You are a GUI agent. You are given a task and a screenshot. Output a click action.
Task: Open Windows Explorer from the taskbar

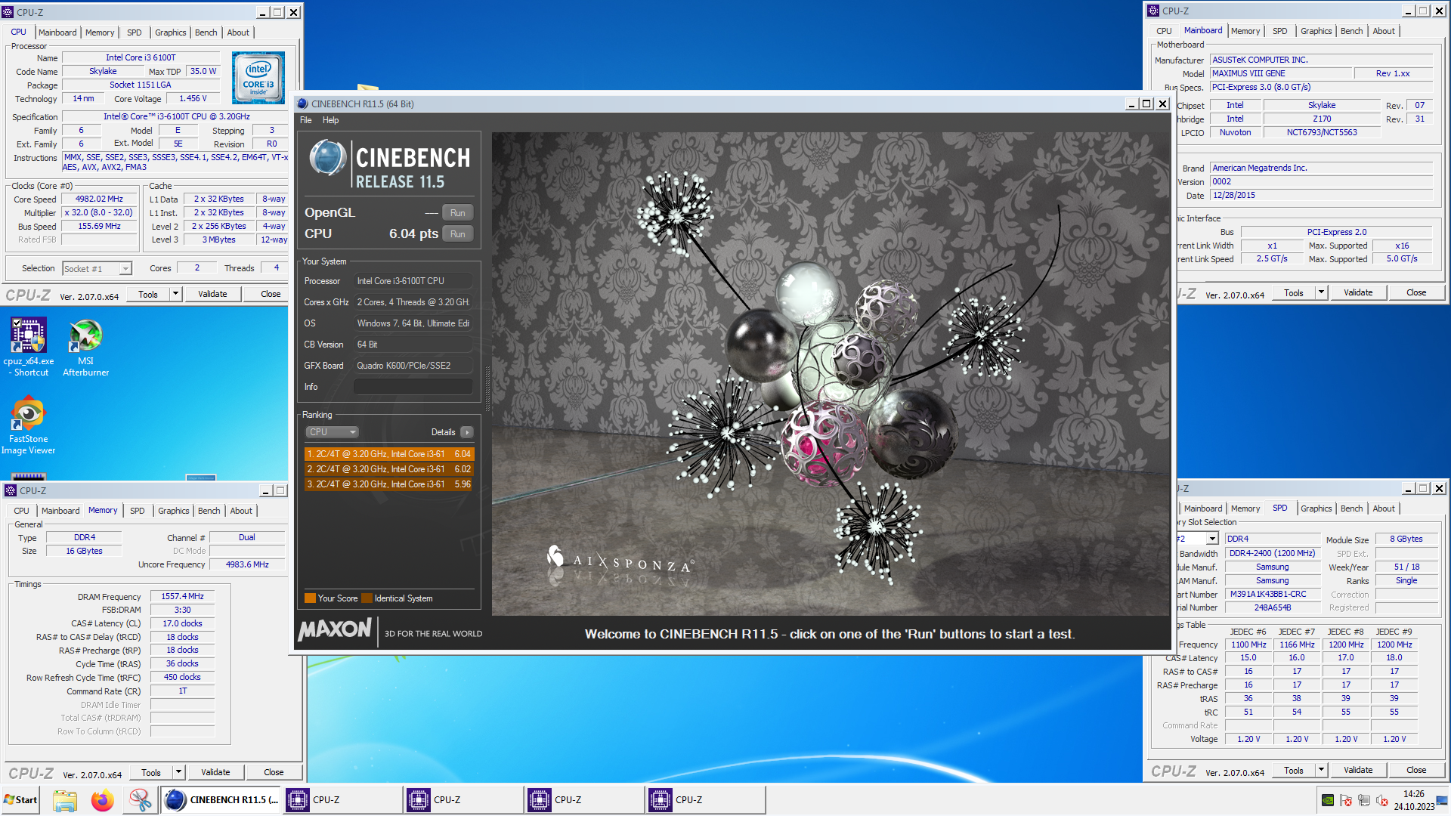pos(65,800)
